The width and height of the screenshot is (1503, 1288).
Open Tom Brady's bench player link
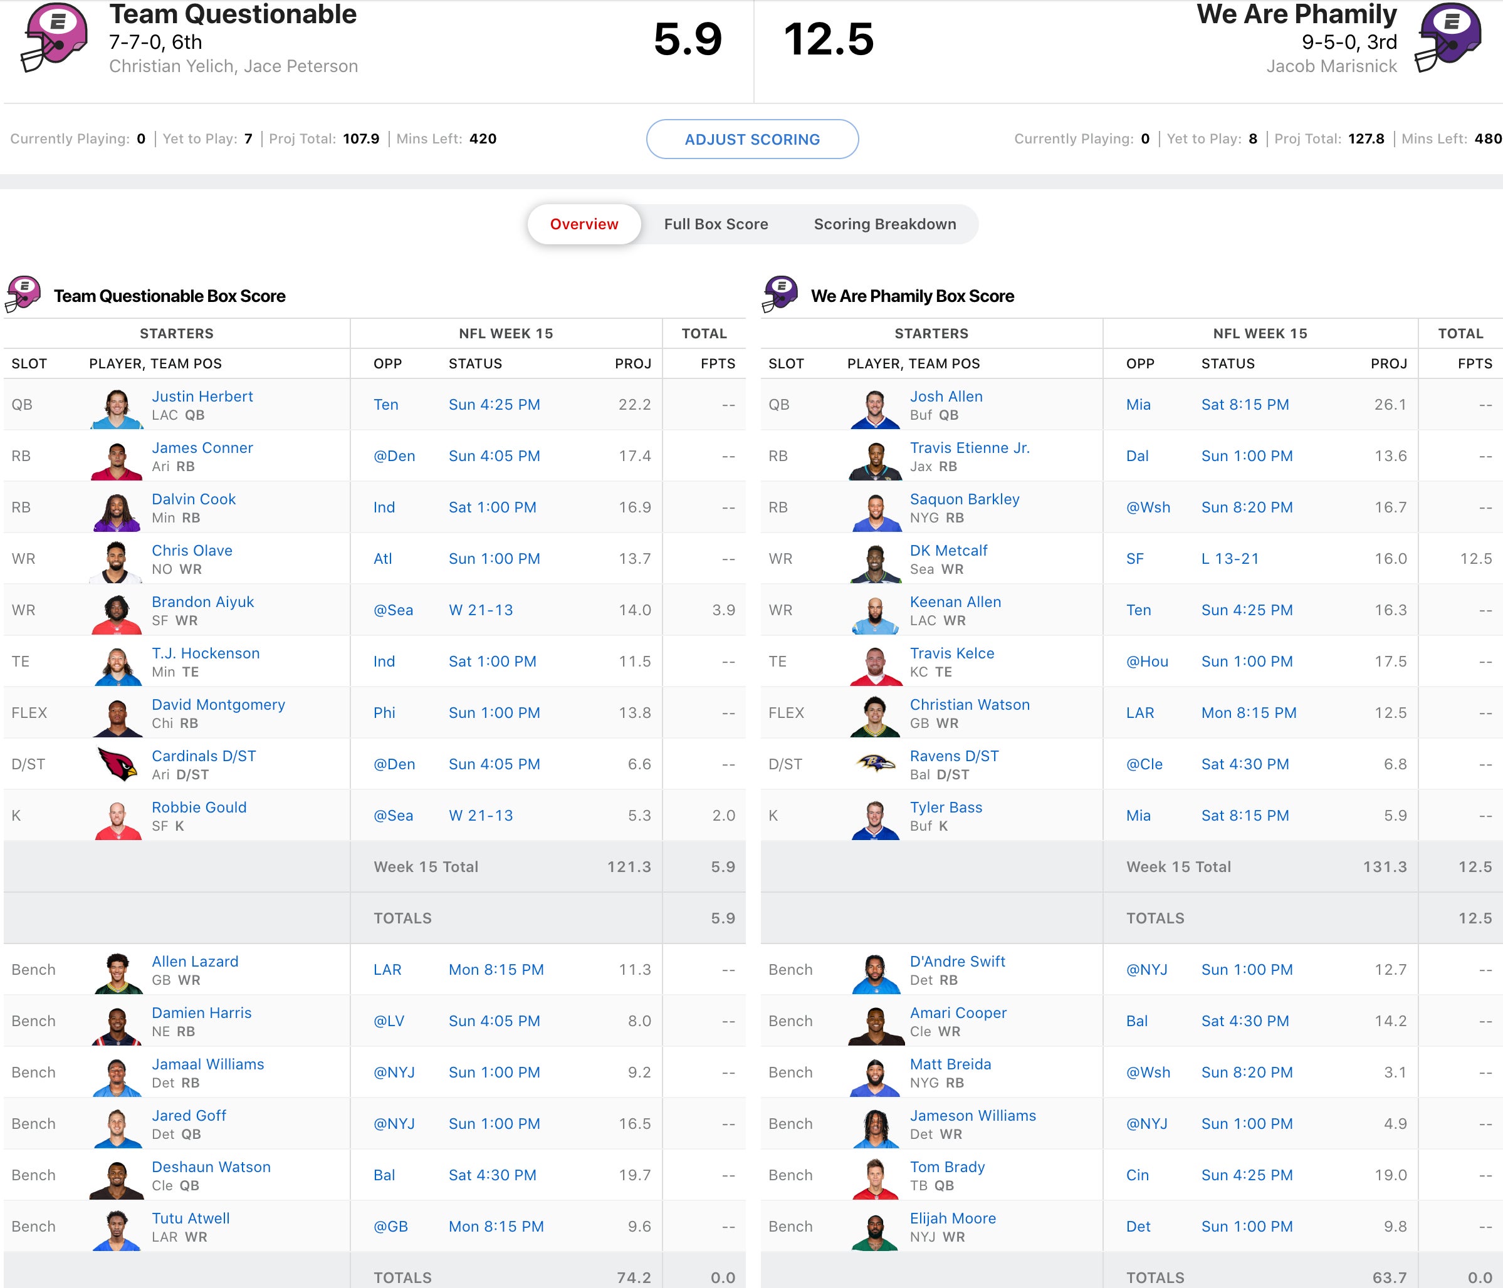[946, 1167]
